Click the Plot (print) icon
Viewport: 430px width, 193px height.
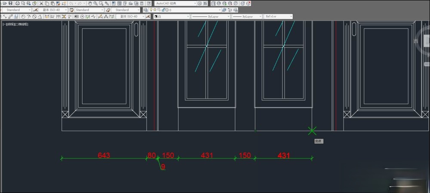[x=18, y=3]
